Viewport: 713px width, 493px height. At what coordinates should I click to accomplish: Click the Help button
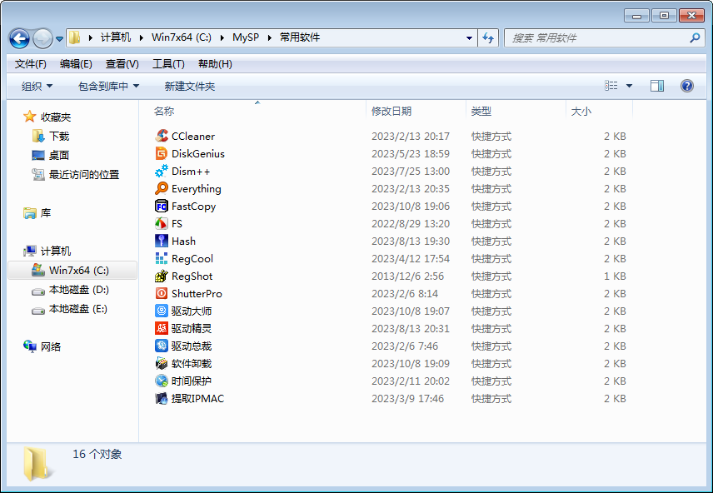686,85
